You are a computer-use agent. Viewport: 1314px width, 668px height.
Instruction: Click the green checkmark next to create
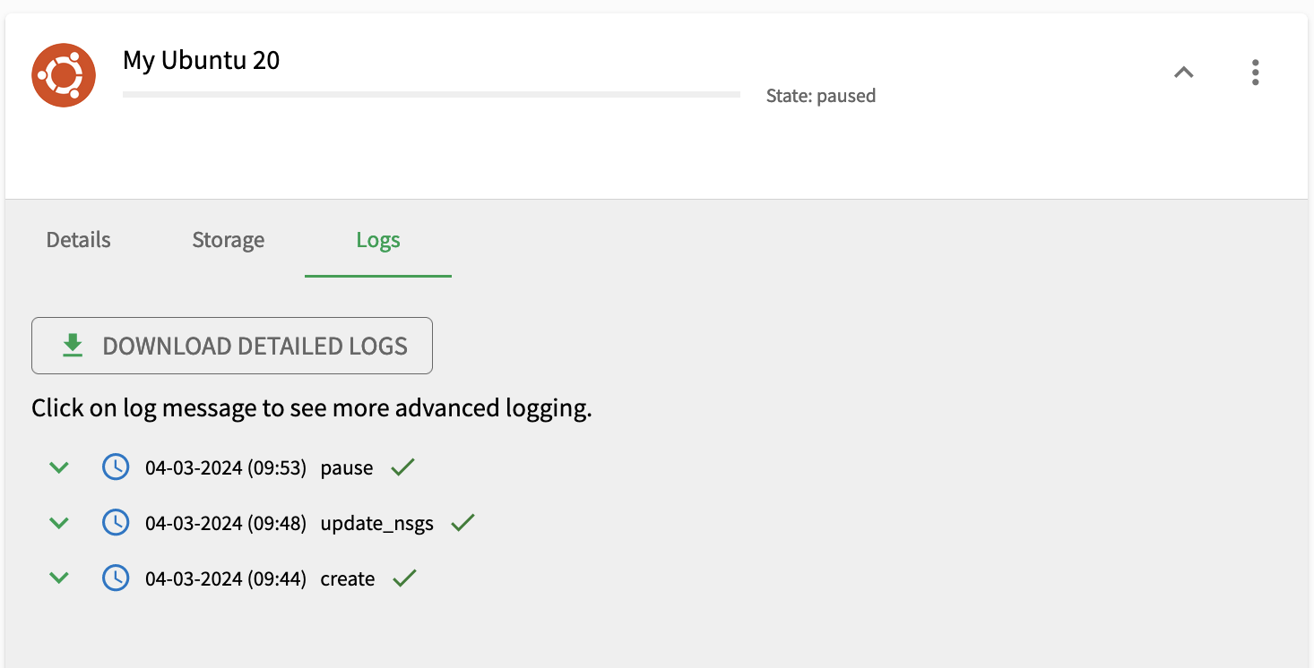[x=405, y=578]
